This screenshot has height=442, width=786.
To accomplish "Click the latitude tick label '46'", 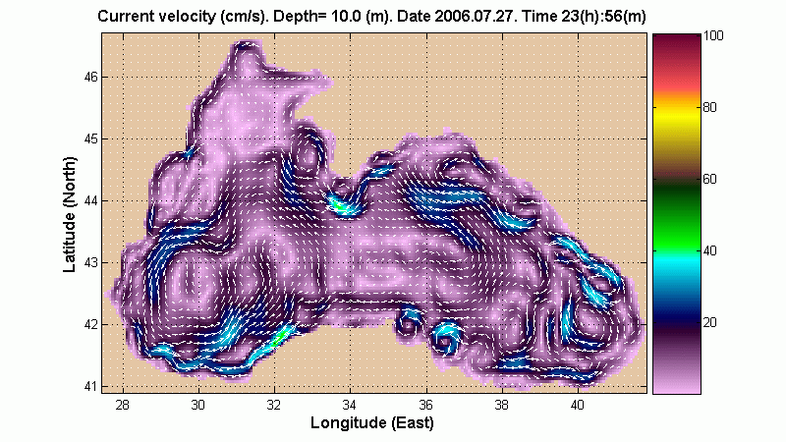I will coord(91,78).
